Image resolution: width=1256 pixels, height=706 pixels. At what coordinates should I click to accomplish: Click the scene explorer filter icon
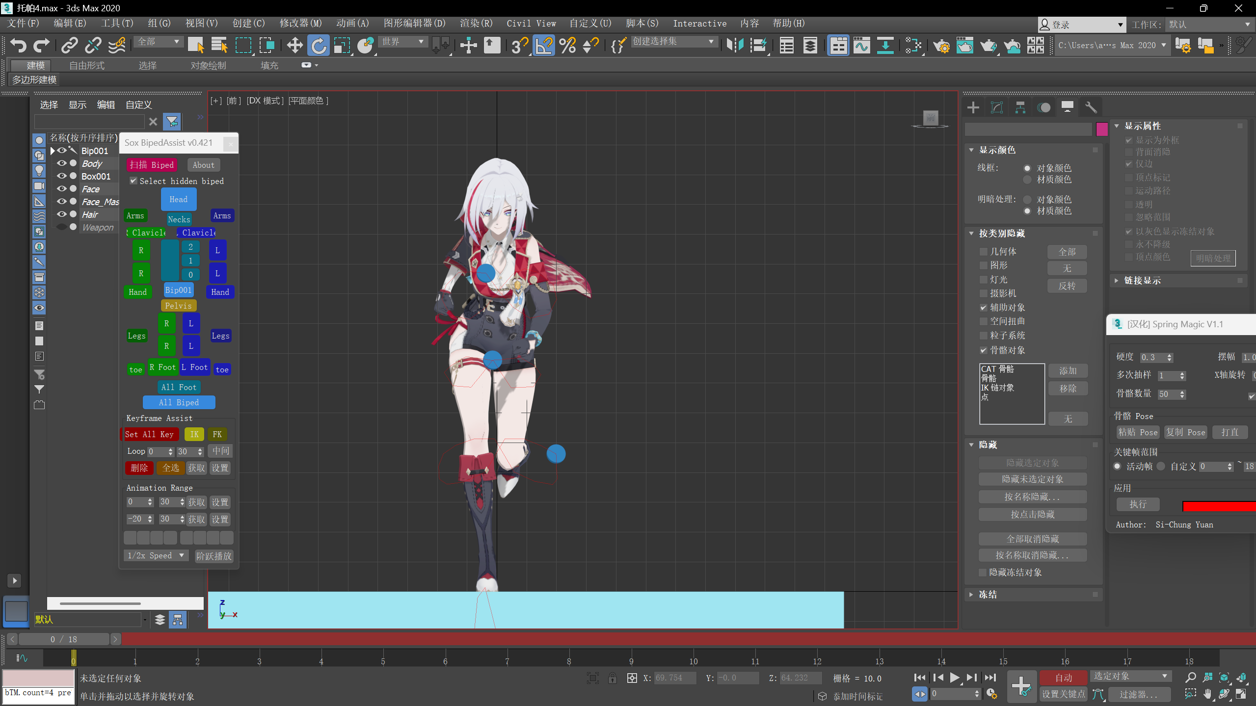pos(172,121)
